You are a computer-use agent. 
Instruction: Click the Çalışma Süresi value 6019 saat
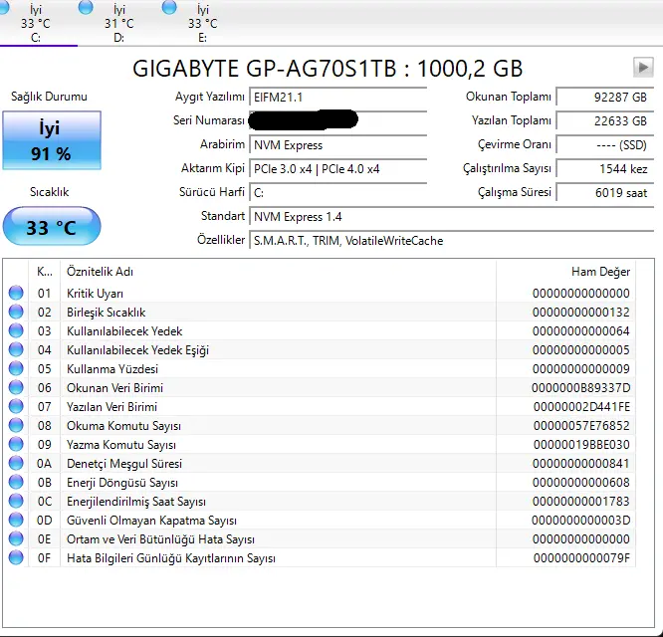(605, 193)
